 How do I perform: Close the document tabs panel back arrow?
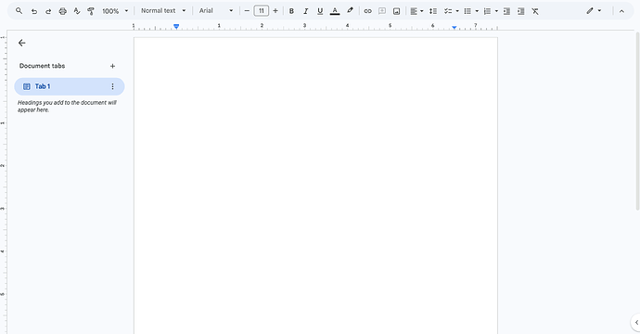(22, 43)
